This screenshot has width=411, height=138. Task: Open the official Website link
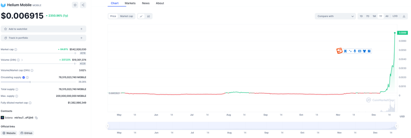(9, 133)
